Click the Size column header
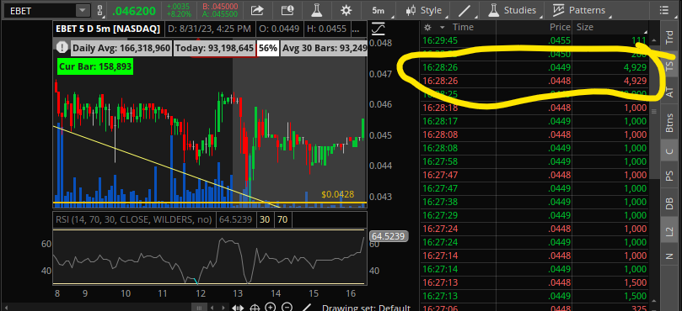Image resolution: width=682 pixels, height=311 pixels. pos(585,27)
